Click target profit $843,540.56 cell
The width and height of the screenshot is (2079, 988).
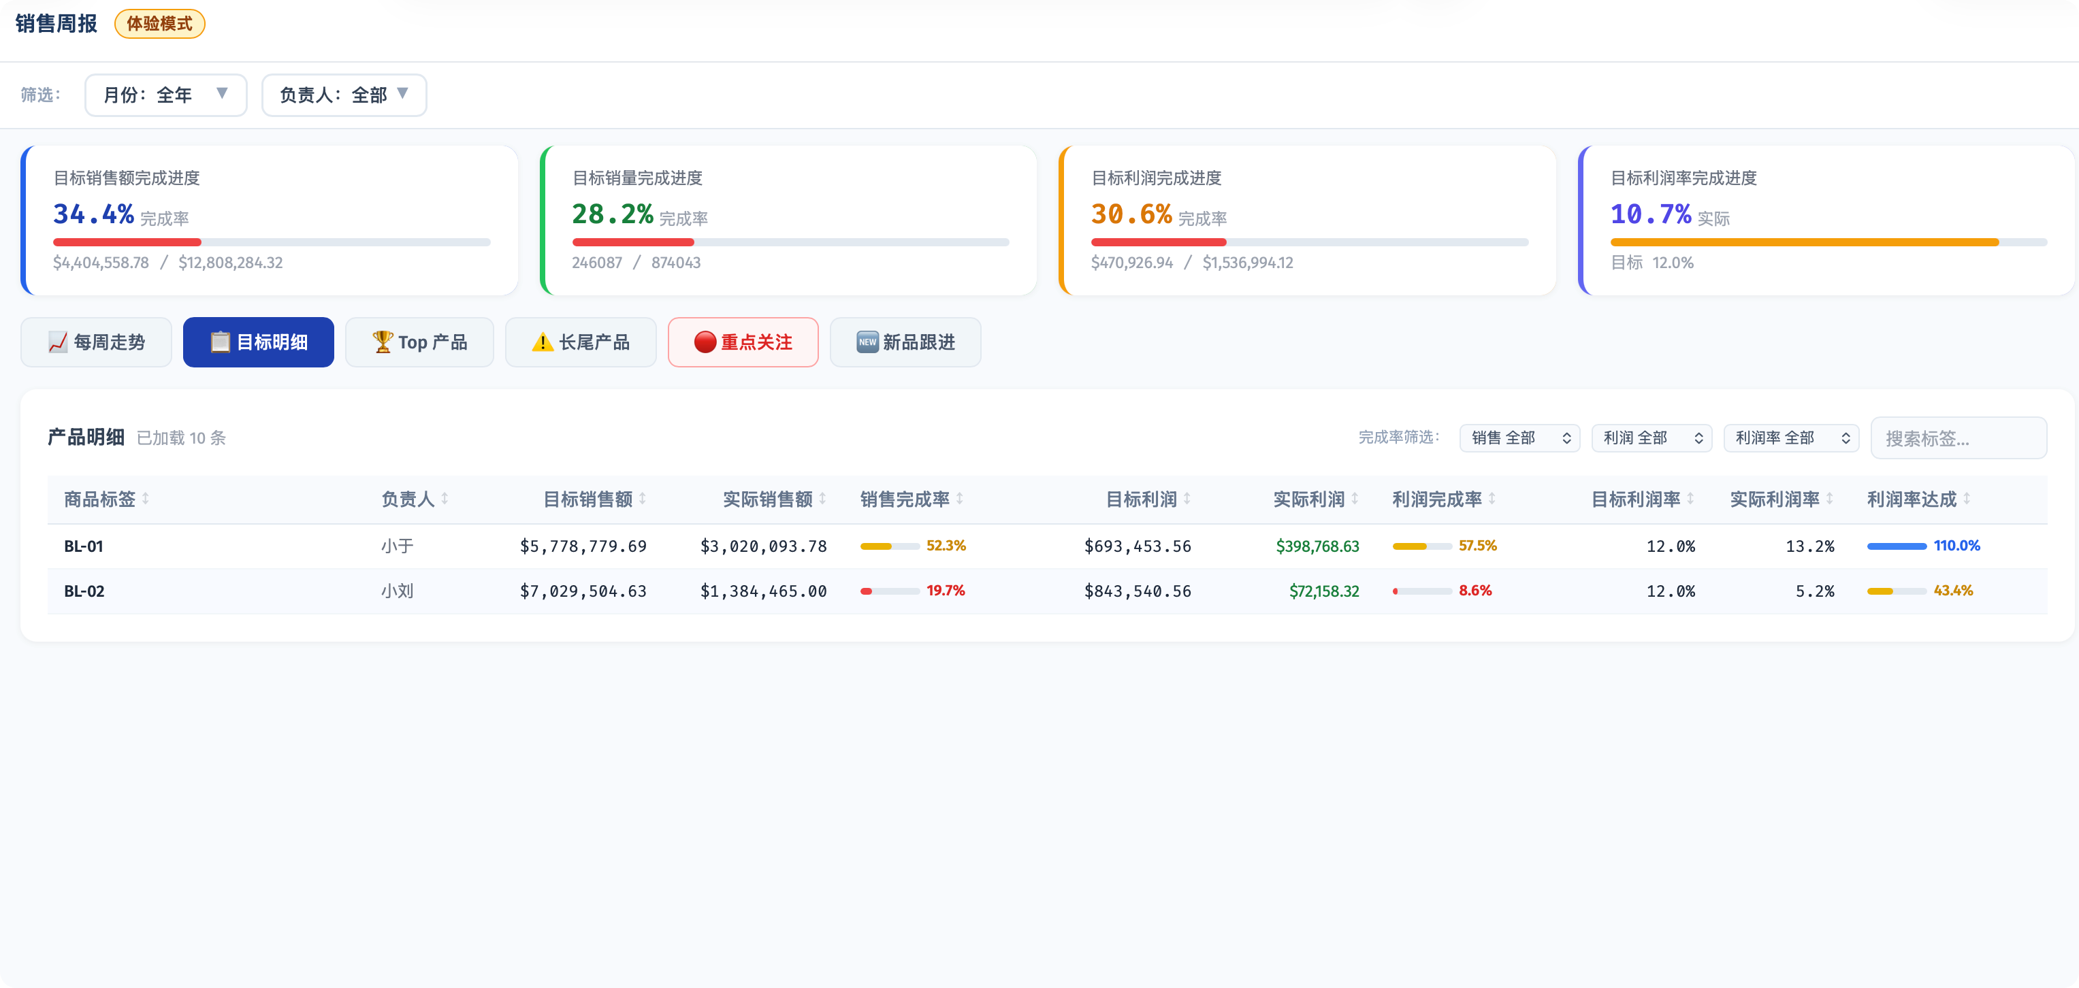coord(1137,591)
